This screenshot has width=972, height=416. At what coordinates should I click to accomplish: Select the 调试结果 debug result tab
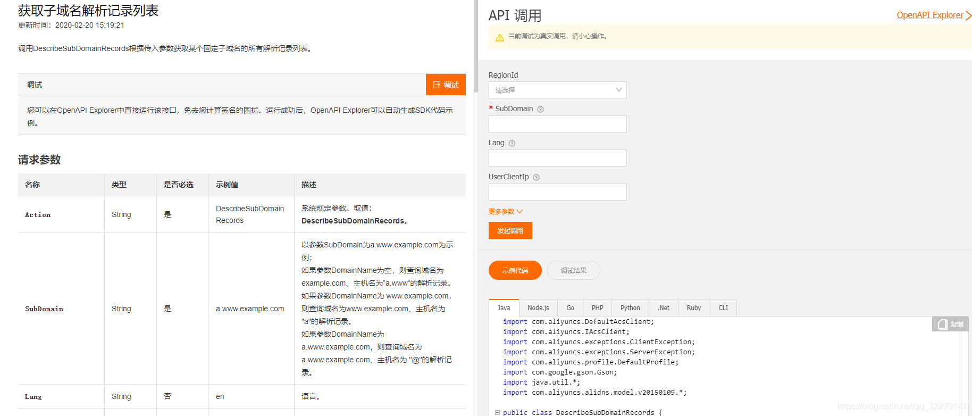coord(573,270)
